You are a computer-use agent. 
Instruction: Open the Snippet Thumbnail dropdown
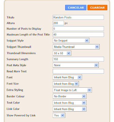[76, 47]
